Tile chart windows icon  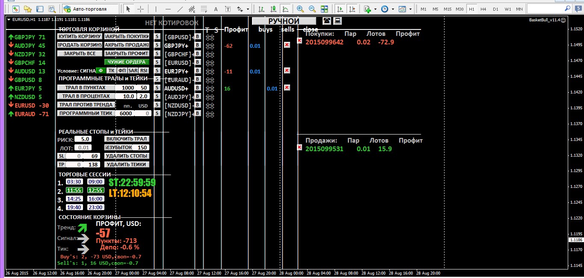click(x=324, y=9)
